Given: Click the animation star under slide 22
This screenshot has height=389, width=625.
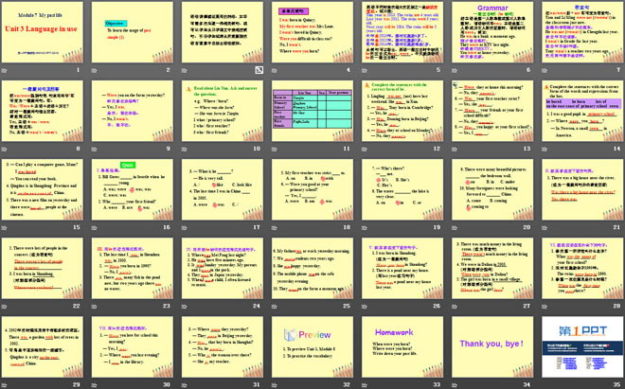Looking at the screenshot, I should (x=5, y=307).
